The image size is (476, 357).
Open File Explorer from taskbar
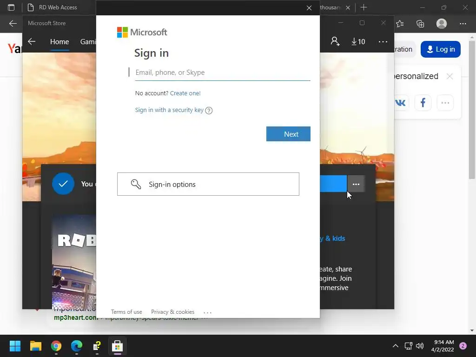pos(35,346)
